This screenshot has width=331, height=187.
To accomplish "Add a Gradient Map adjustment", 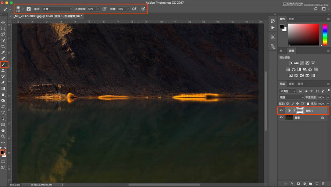I will (x=313, y=75).
